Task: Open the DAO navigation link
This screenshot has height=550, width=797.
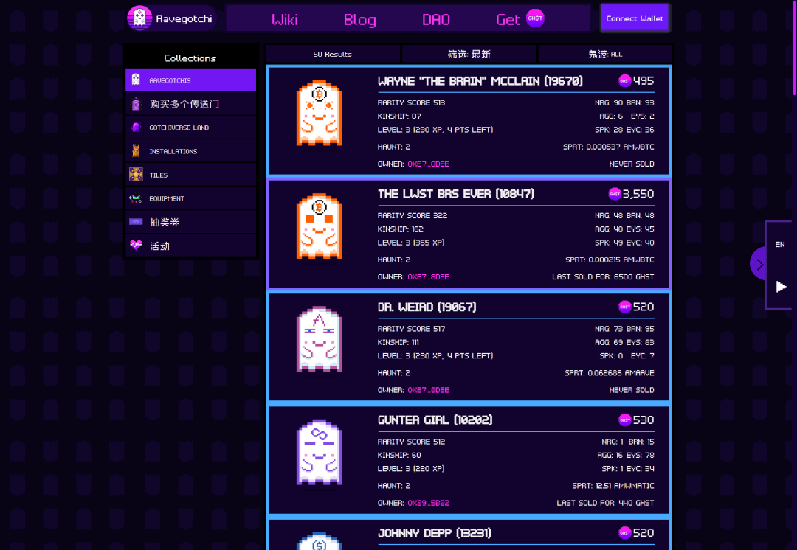Action: click(x=435, y=19)
